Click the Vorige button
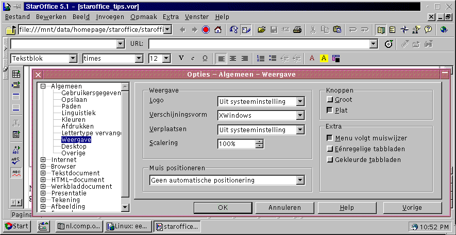This screenshot has height=235, width=456. 412,208
